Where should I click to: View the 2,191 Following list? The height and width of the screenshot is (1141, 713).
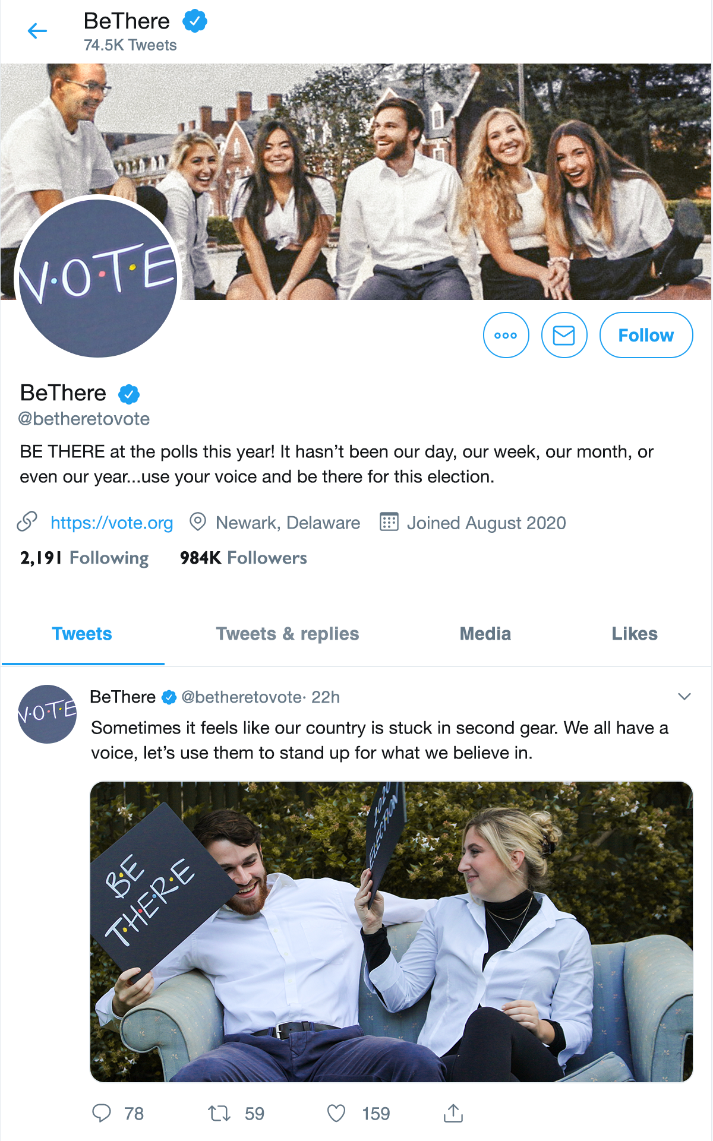(x=84, y=558)
